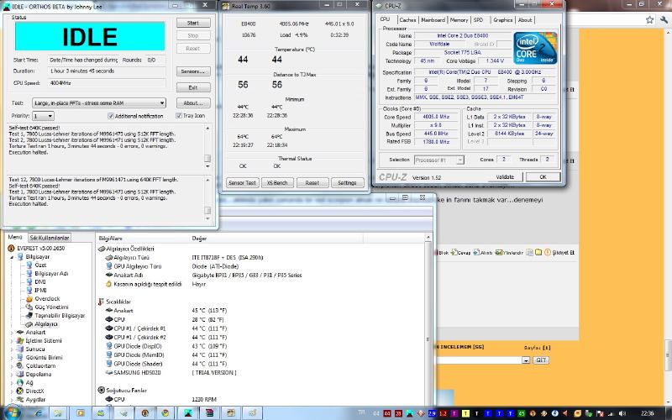This screenshot has height=420, width=672.
Task: Click EVEREST taskbar icon
Action: coord(144,413)
